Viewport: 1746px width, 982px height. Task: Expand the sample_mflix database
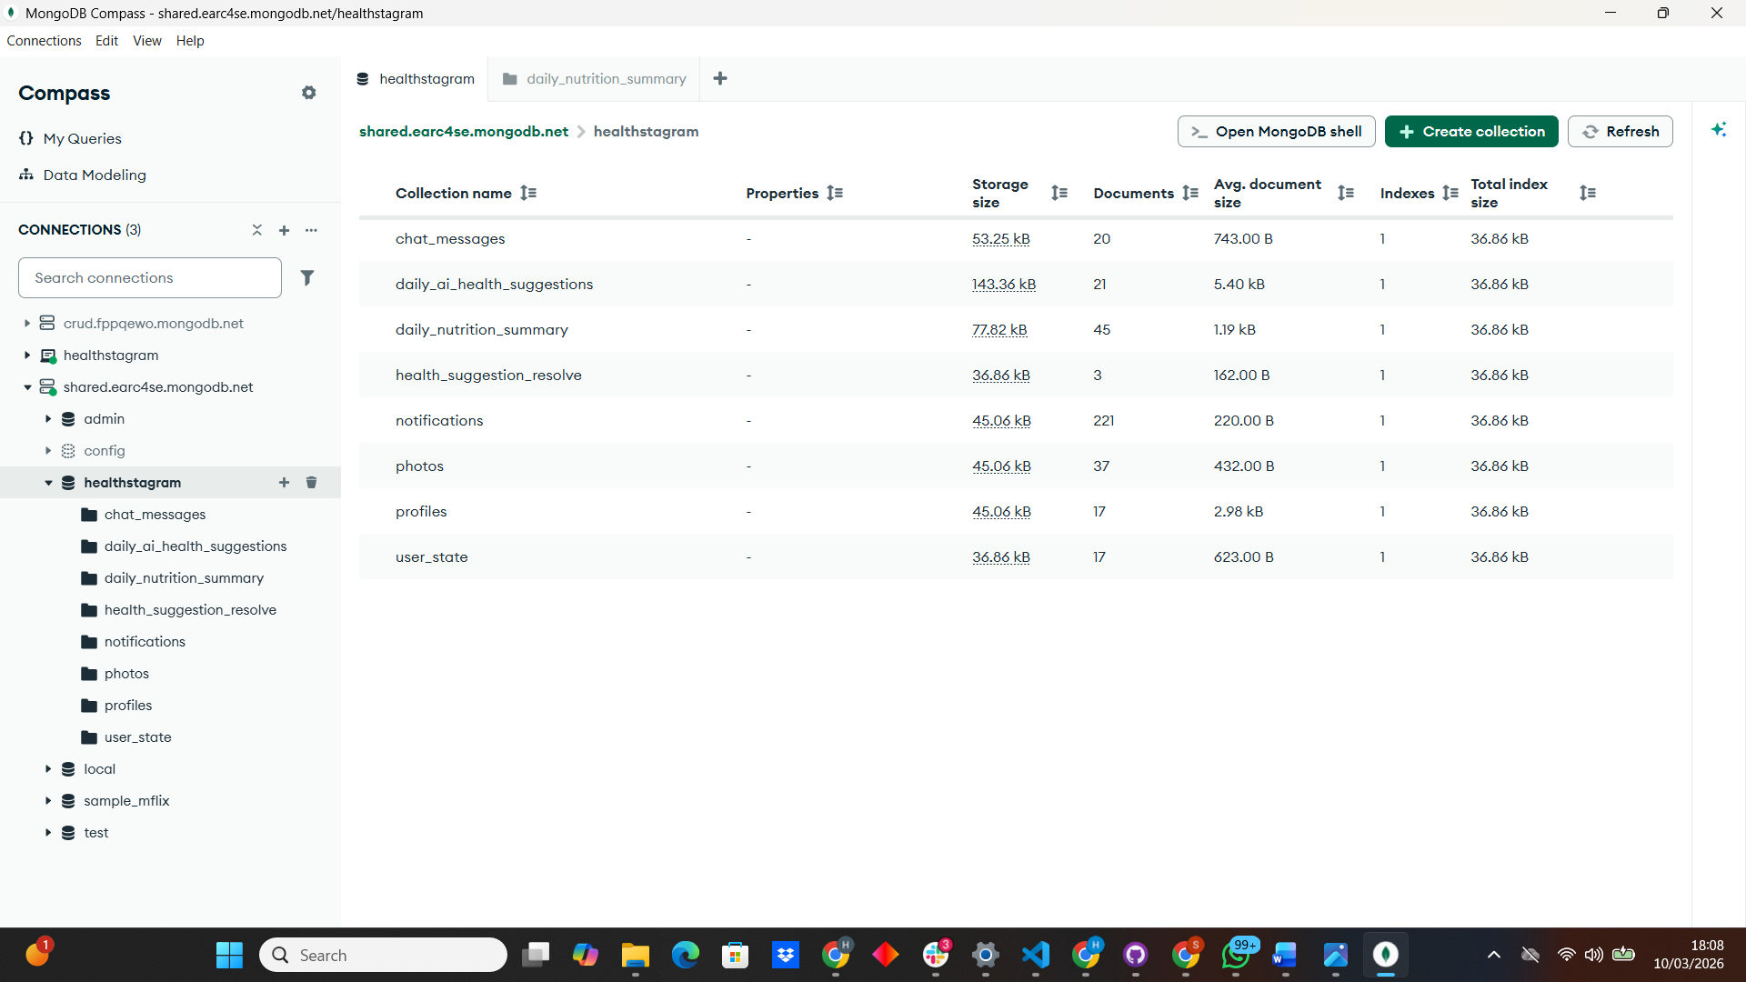pos(48,800)
